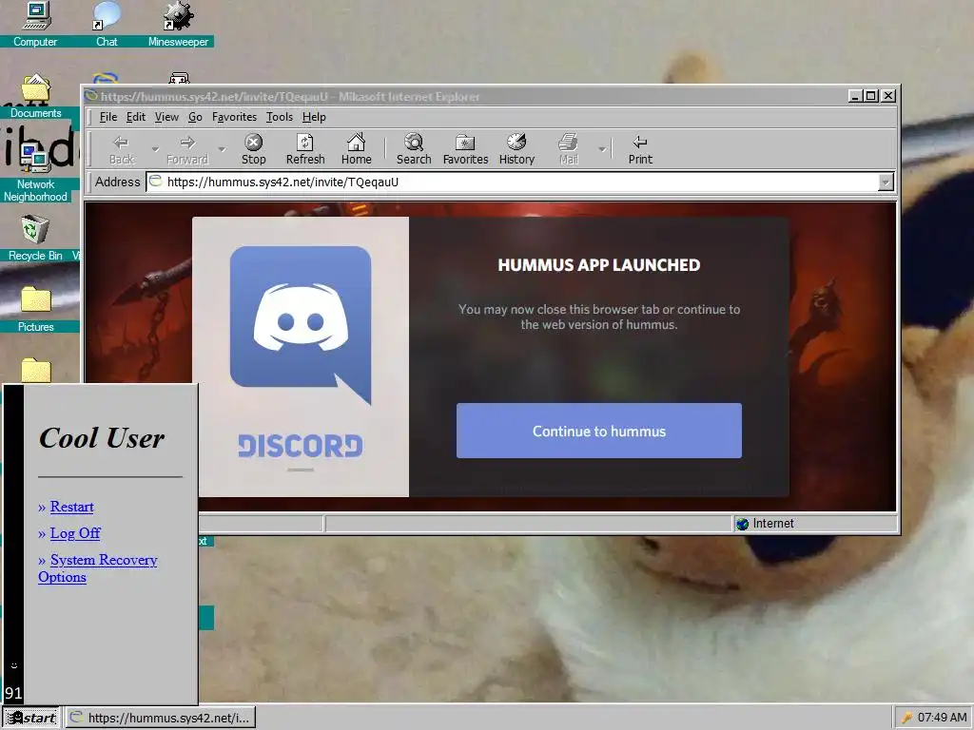Open the Favorites toolbar button
The height and width of the screenshot is (730, 974).
tap(465, 149)
